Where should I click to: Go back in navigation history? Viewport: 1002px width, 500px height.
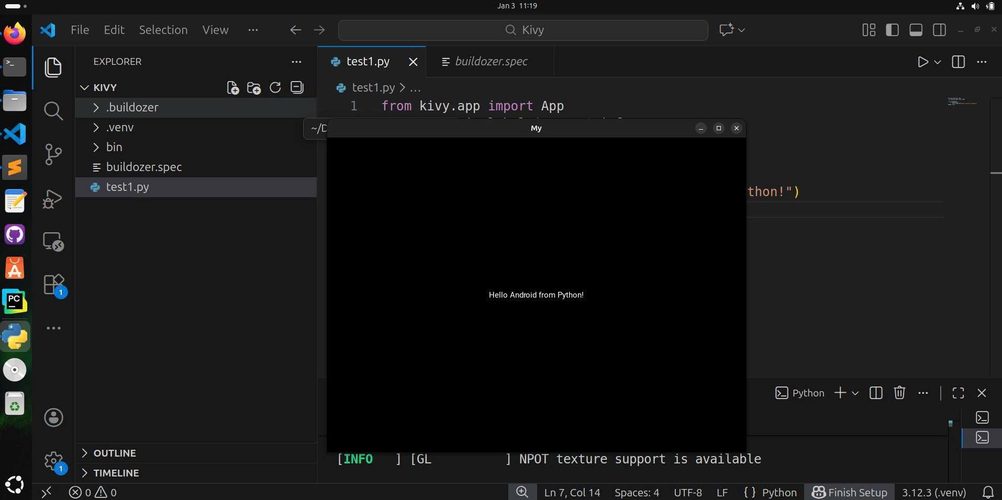(x=295, y=30)
